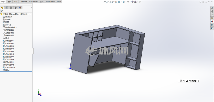Click the Apply Scene icon

click(x=135, y=2)
